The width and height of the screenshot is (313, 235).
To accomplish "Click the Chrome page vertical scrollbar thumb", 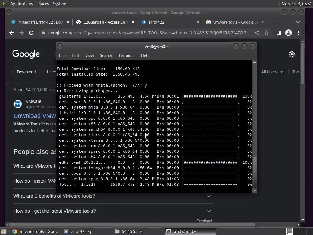I will [303, 64].
